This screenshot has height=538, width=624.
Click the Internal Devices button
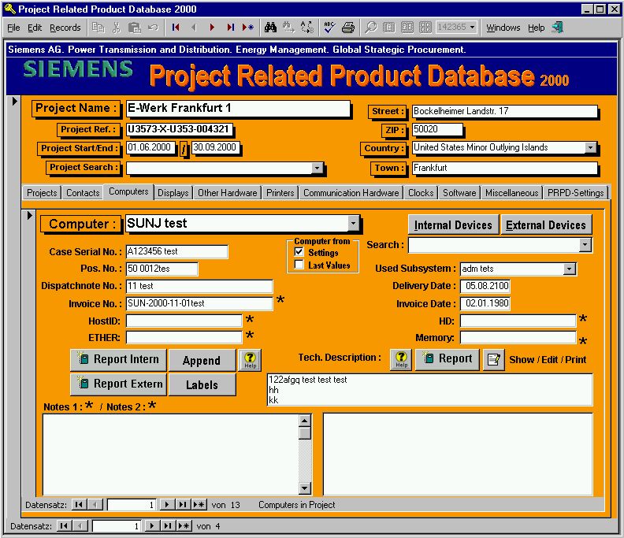click(453, 224)
